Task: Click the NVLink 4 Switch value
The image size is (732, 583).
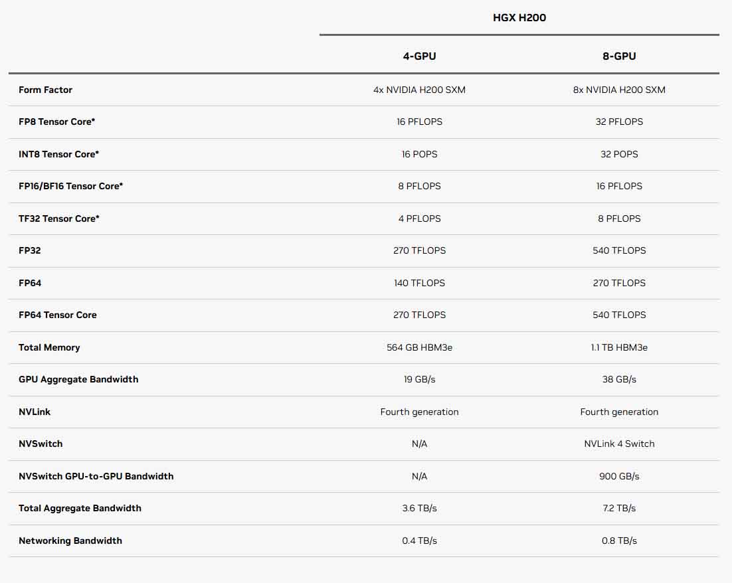Action: [x=619, y=444]
